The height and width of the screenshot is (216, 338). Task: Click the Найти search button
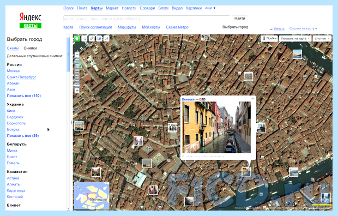[x=239, y=19]
